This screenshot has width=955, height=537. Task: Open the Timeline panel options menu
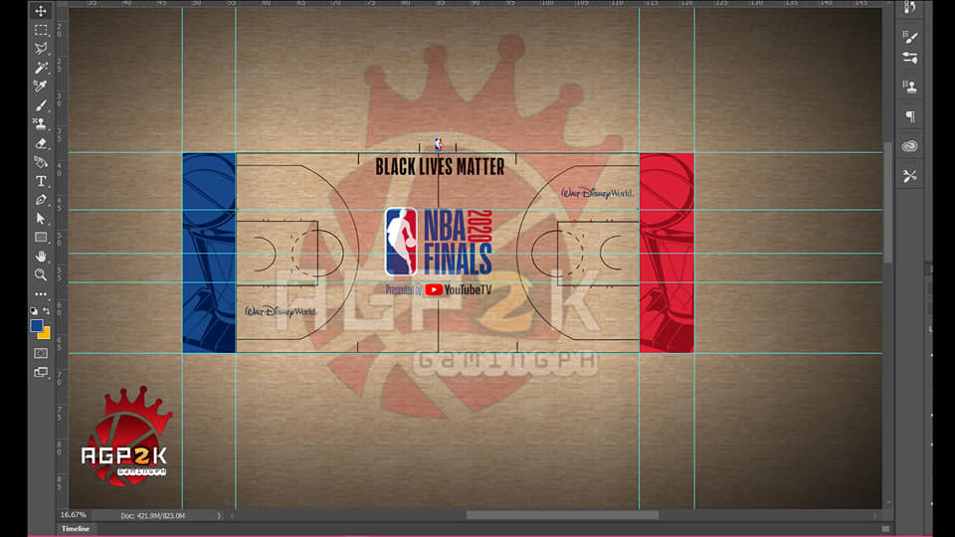[x=885, y=529]
